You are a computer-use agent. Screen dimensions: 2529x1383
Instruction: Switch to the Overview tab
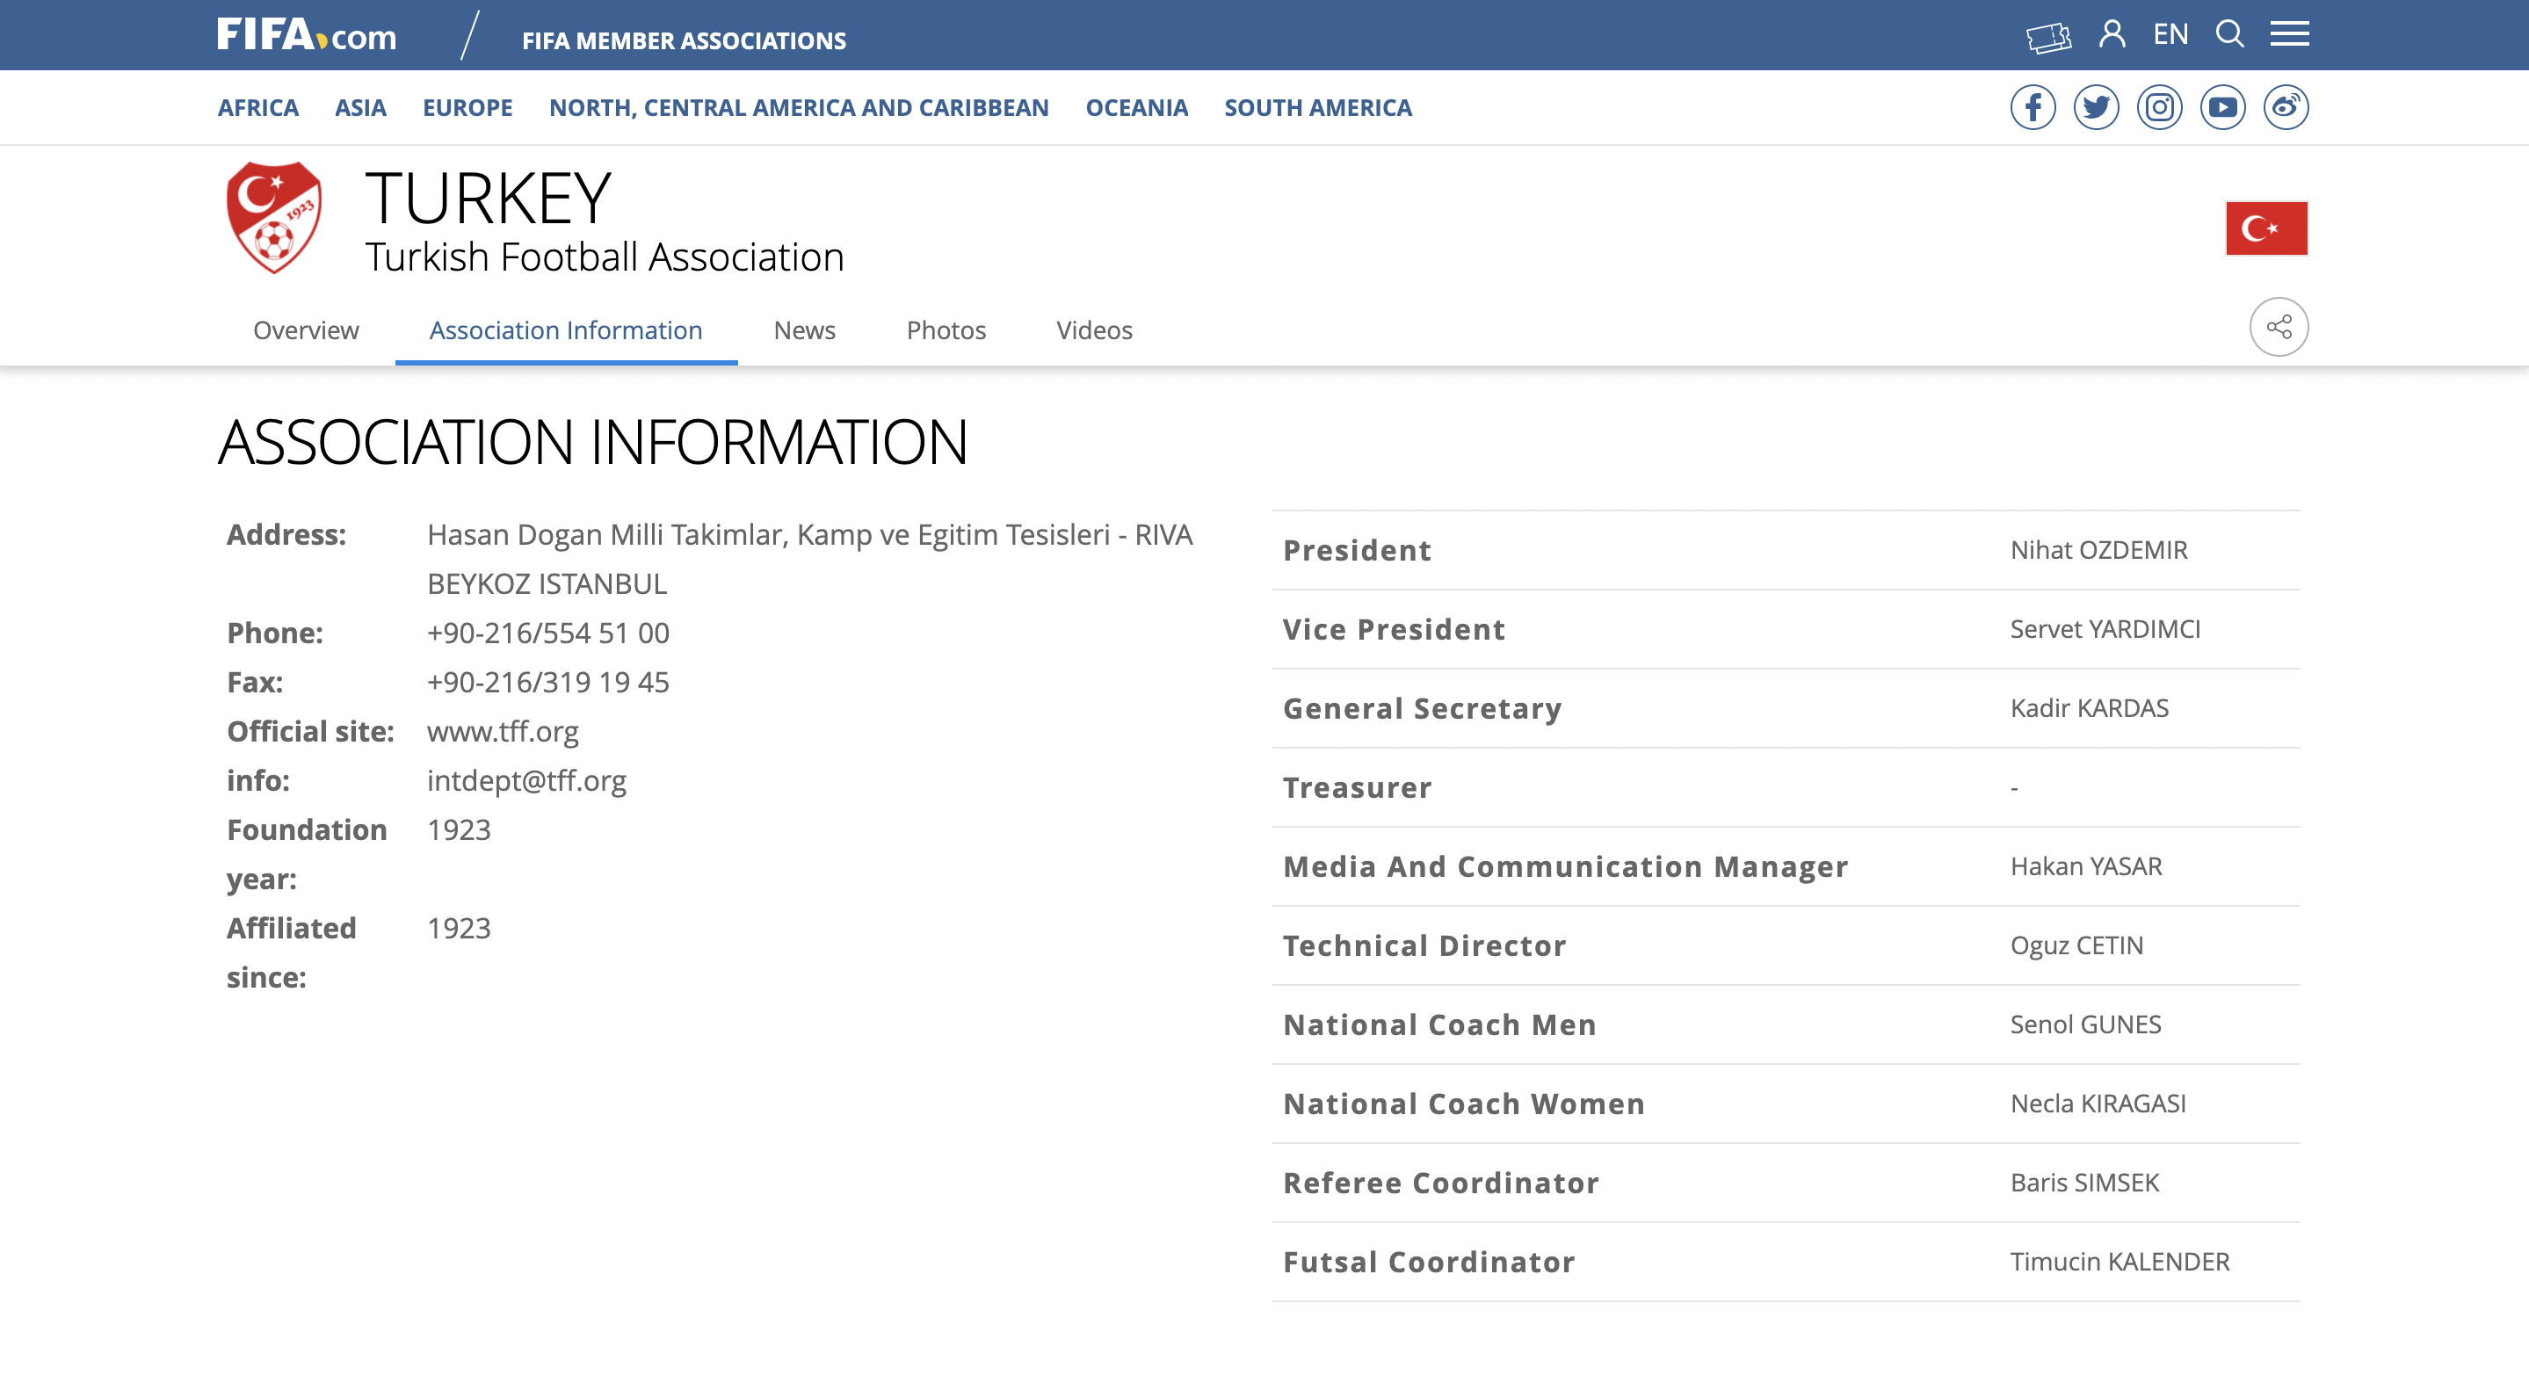click(305, 330)
